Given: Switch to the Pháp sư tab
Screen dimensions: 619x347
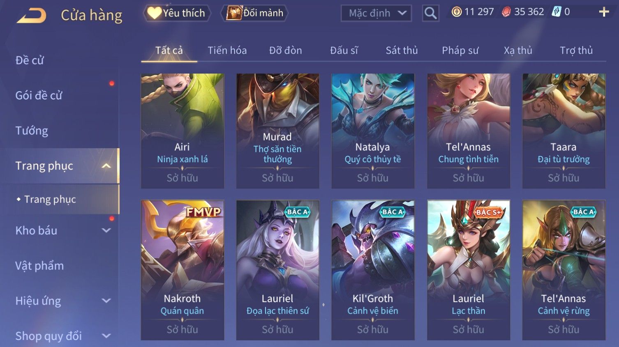Looking at the screenshot, I should click(x=460, y=50).
